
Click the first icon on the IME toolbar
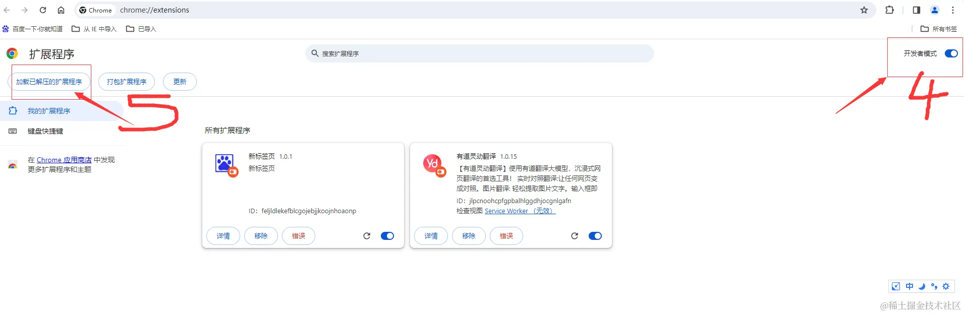[896, 286]
